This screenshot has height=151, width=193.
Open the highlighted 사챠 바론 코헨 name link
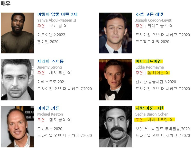click(x=149, y=108)
